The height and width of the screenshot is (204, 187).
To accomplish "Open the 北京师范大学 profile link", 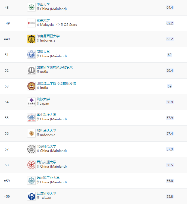I will click(46, 146).
